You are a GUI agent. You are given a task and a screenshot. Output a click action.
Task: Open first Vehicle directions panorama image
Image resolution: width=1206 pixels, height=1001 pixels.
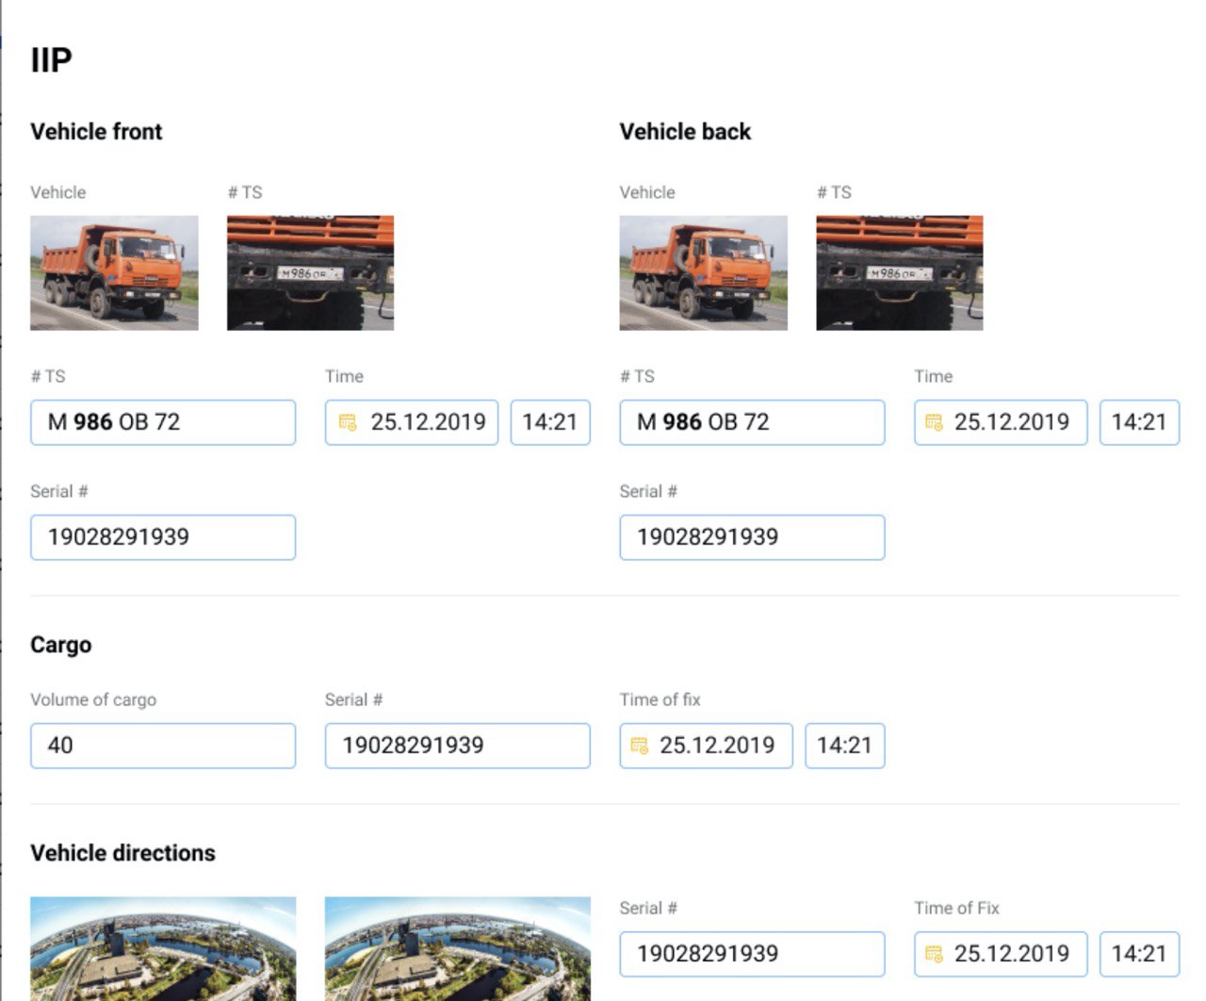(x=163, y=948)
